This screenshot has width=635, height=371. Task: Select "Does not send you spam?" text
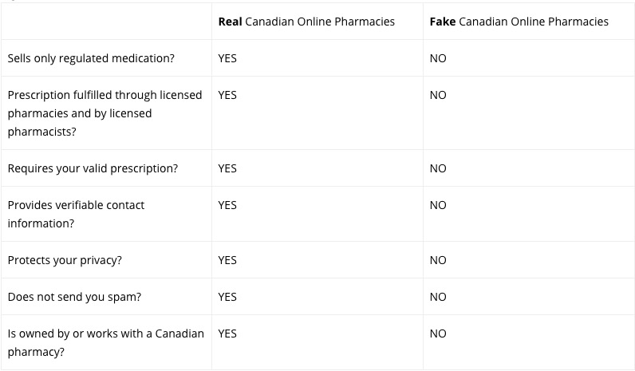click(74, 297)
